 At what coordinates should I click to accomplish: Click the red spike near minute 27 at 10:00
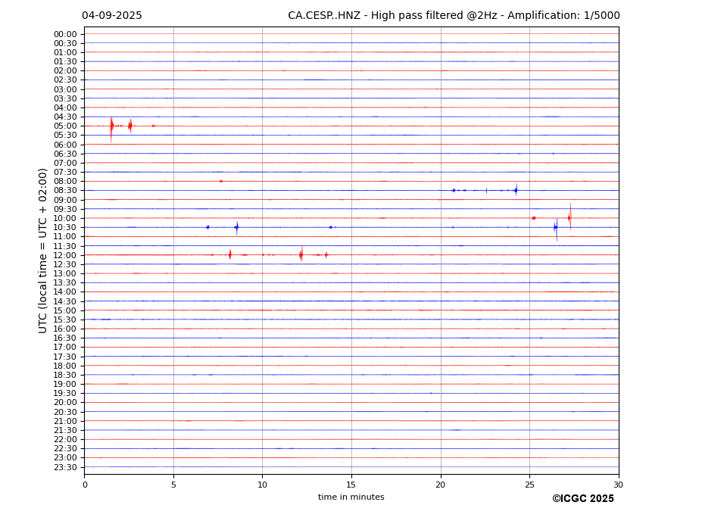coord(570,217)
